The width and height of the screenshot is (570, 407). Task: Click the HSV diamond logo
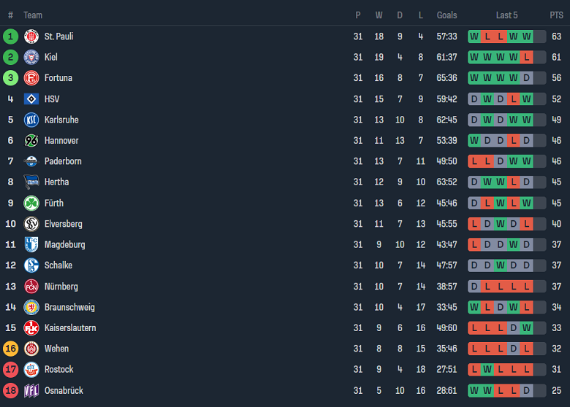point(31,99)
